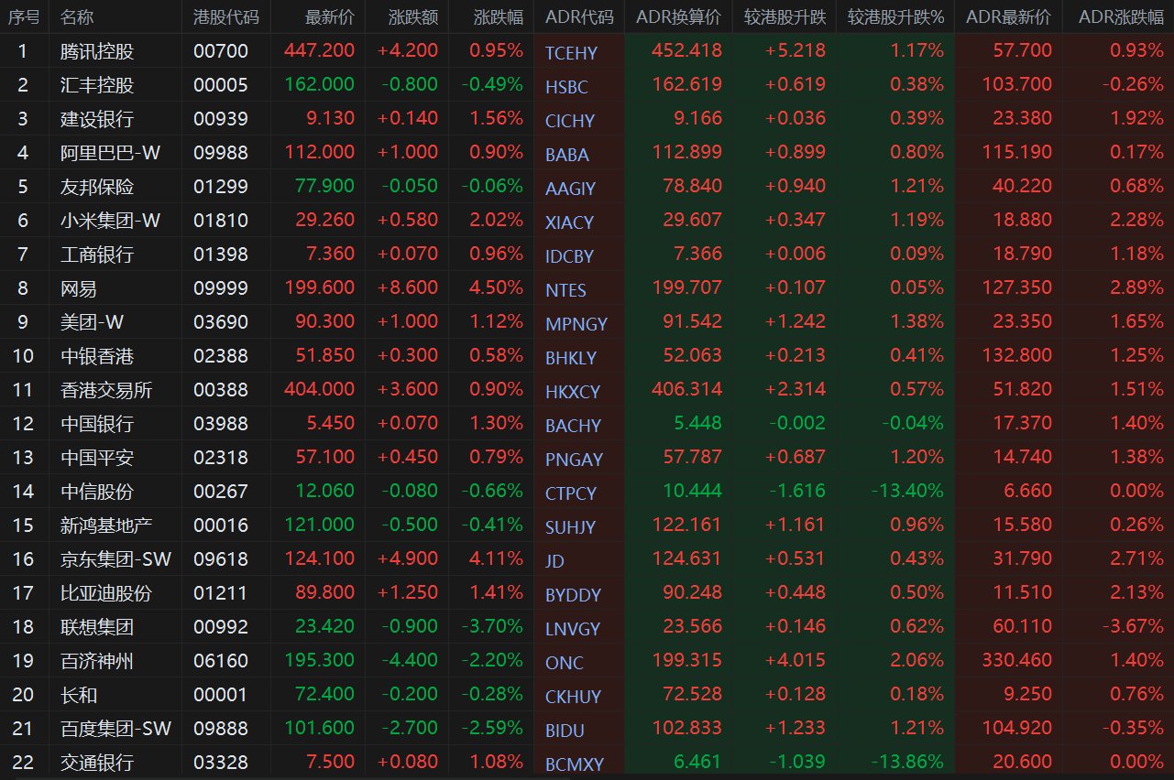This screenshot has width=1174, height=780.
Task: Sort by the 最新价 column header
Action: coord(330,16)
